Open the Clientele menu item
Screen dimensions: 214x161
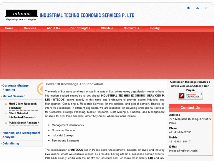click(x=107, y=28)
